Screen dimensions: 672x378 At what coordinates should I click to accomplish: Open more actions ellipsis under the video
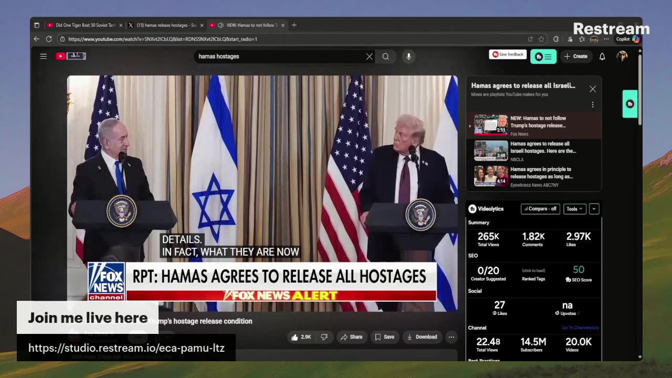tap(451, 337)
